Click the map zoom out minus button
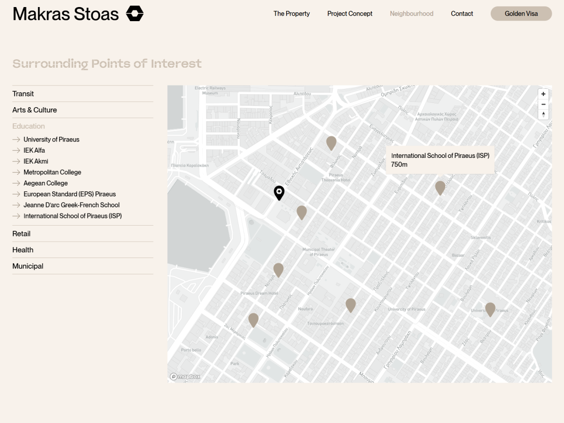 point(543,104)
